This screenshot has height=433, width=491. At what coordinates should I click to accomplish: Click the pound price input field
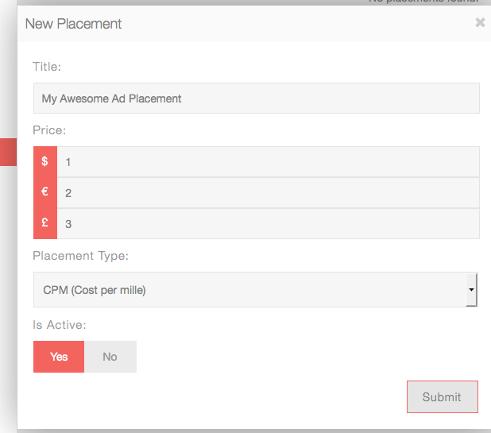268,223
